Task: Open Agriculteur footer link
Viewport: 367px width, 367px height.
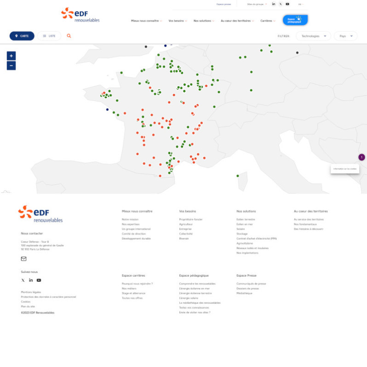Action: [186, 224]
